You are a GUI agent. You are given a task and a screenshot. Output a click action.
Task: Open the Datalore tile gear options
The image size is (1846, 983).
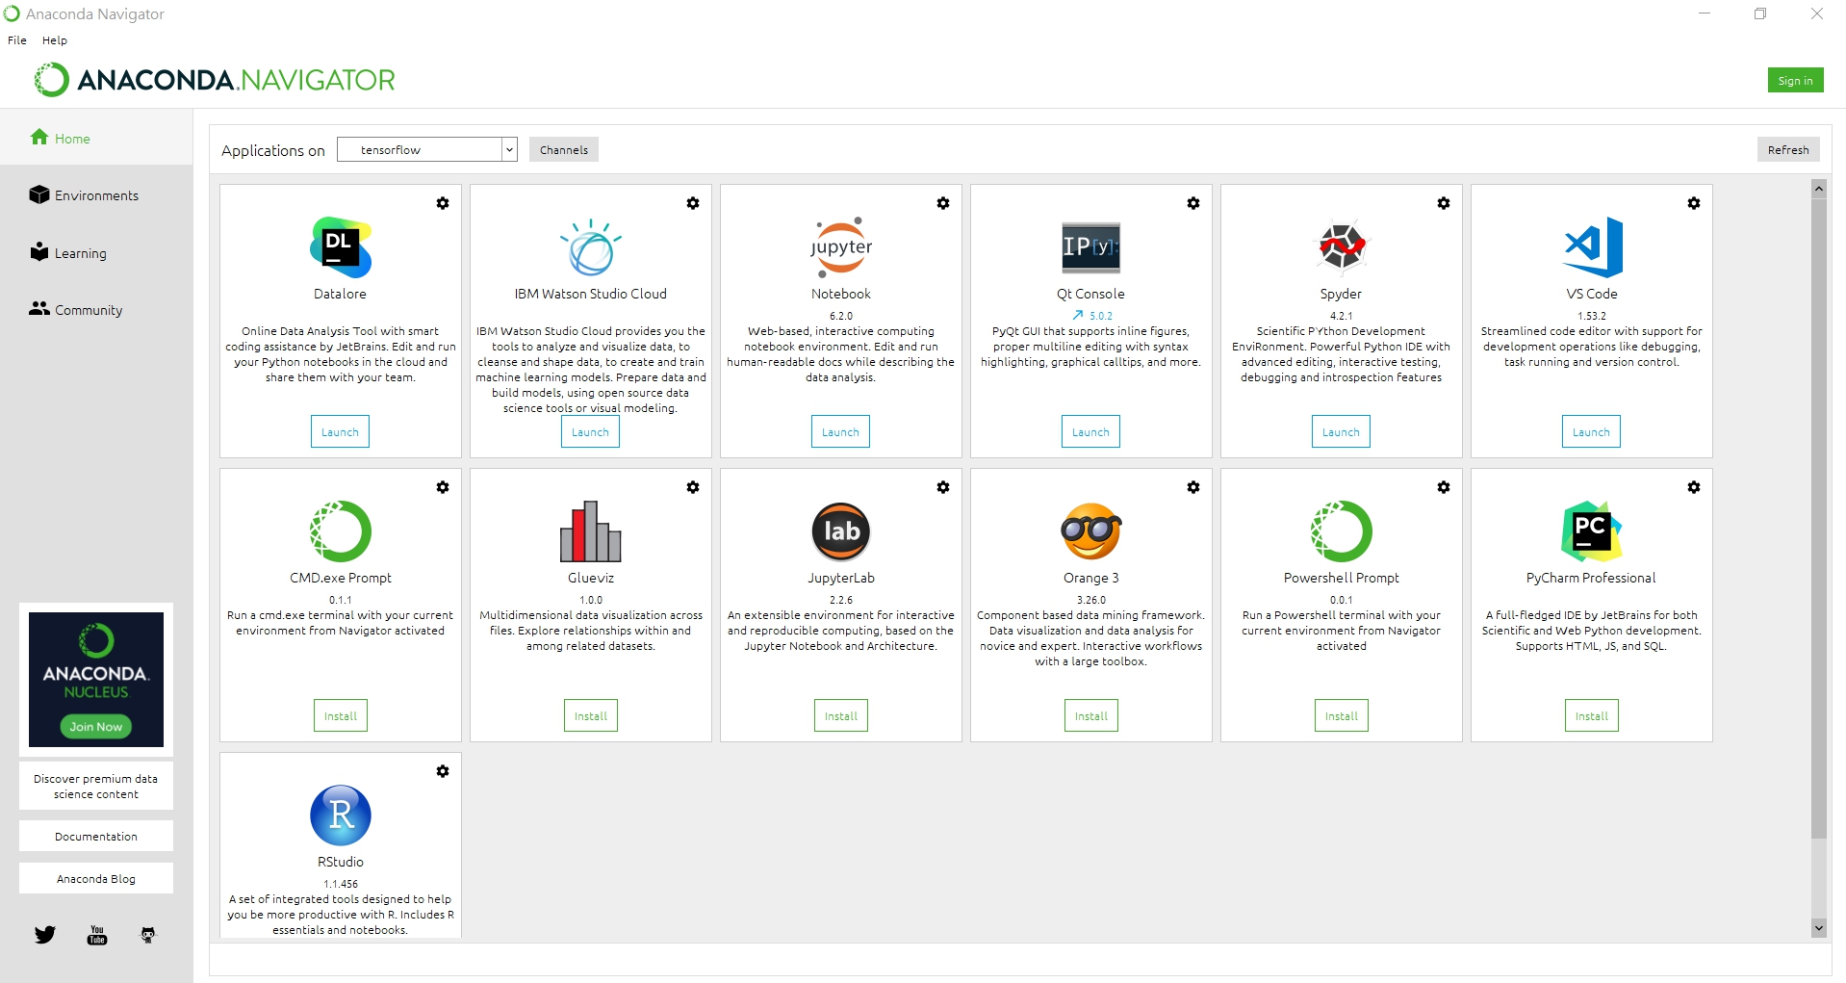[443, 203]
